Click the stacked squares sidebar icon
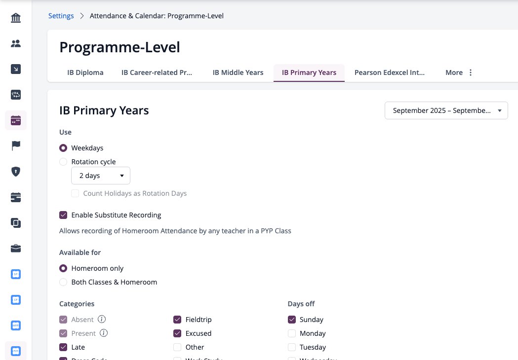Image resolution: width=518 pixels, height=360 pixels. [x=16, y=223]
